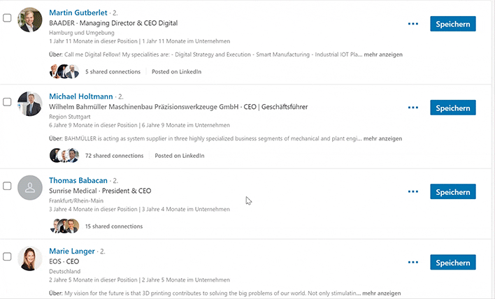Screen dimensions: 495x299
Task: Save Martin Gutberlet with the Speichern button
Action: (x=452, y=24)
